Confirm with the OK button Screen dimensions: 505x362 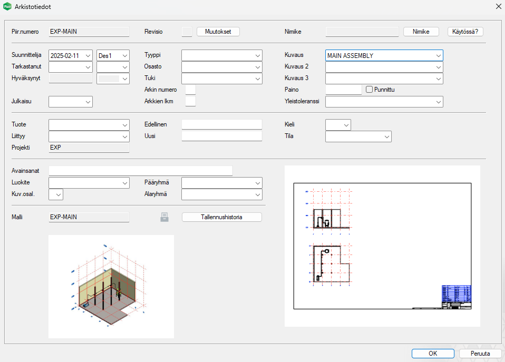tap(433, 354)
